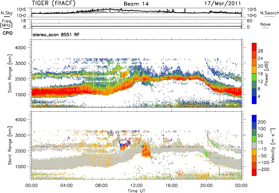
Task: Click the dotted frequency line in Freq panel
Action: tap(136, 23)
